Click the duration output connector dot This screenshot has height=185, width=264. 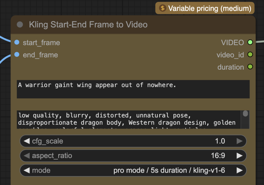250,67
